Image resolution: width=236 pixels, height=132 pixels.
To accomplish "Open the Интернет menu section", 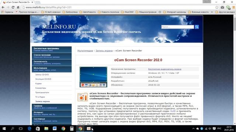I will 52,113.
